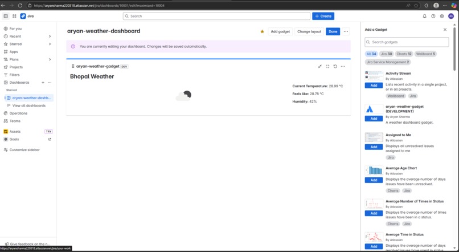Add the Average Number of Times in Status gadget
459x252 pixels.
[374, 213]
